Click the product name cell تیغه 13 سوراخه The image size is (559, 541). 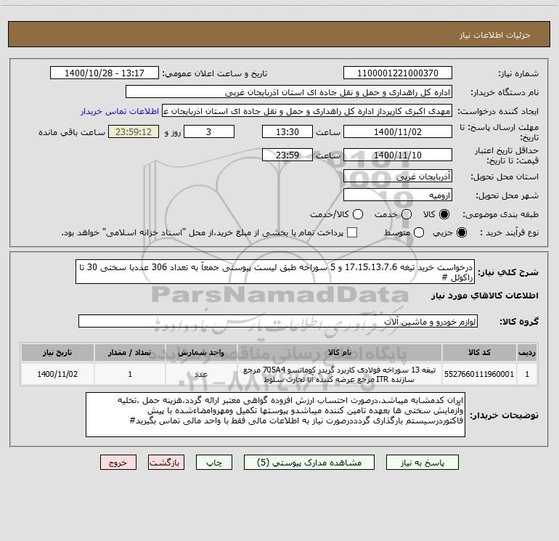[340, 374]
